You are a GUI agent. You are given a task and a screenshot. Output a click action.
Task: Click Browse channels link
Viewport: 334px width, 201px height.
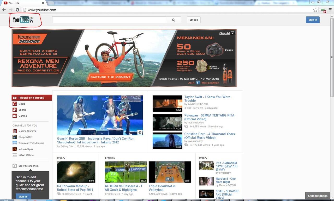click(x=28, y=166)
